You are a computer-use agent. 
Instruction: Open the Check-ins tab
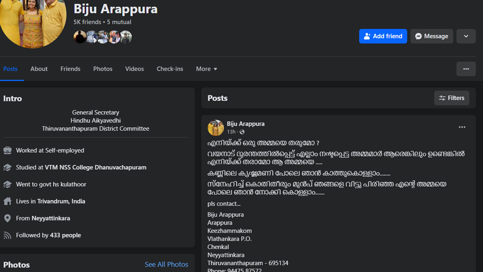coord(170,69)
